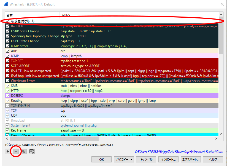The width and height of the screenshot is (227, 166).
Task: Click the エクスポート... button
Action: click(x=191, y=159)
